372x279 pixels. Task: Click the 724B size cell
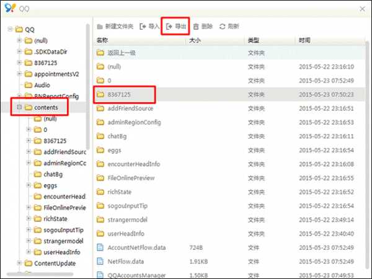[196, 247]
